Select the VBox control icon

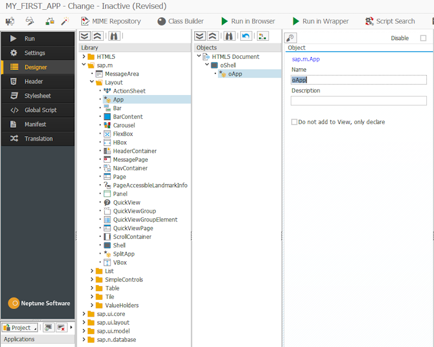107,262
